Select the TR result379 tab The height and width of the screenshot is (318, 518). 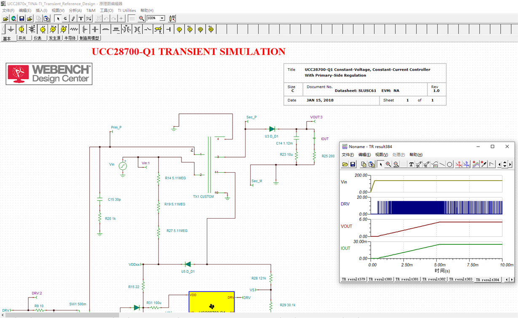click(354, 280)
